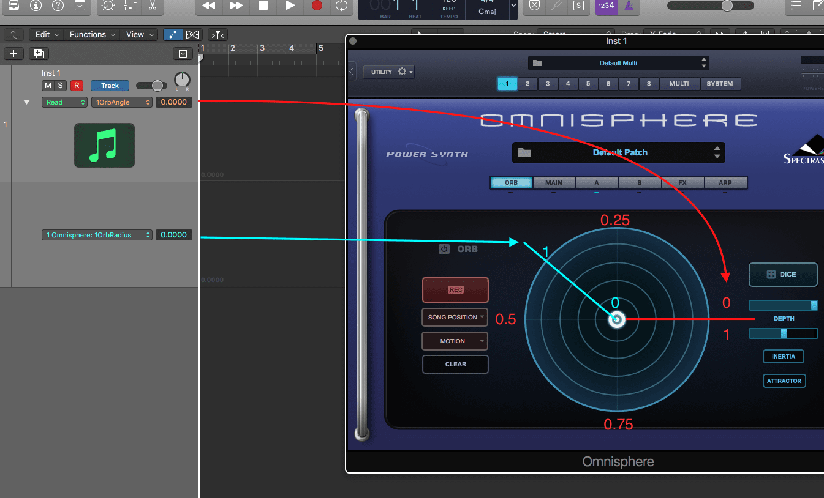The height and width of the screenshot is (498, 824).
Task: Click the Inst 1 green music note icon
Action: coord(104,146)
